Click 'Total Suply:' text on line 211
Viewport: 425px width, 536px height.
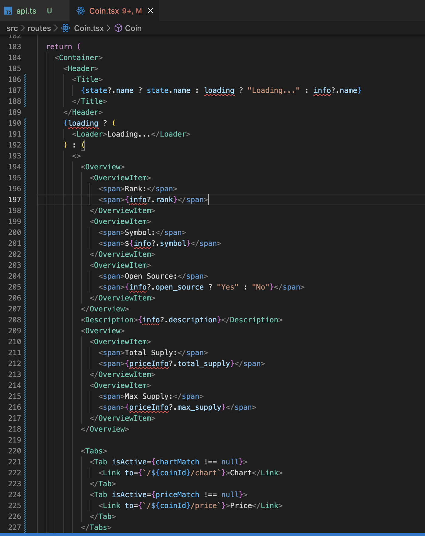(x=151, y=353)
